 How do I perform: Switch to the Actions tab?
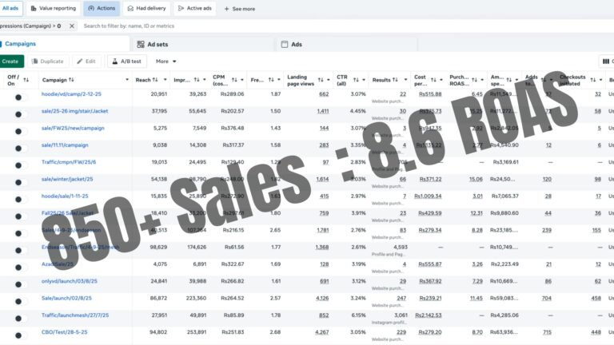point(102,8)
